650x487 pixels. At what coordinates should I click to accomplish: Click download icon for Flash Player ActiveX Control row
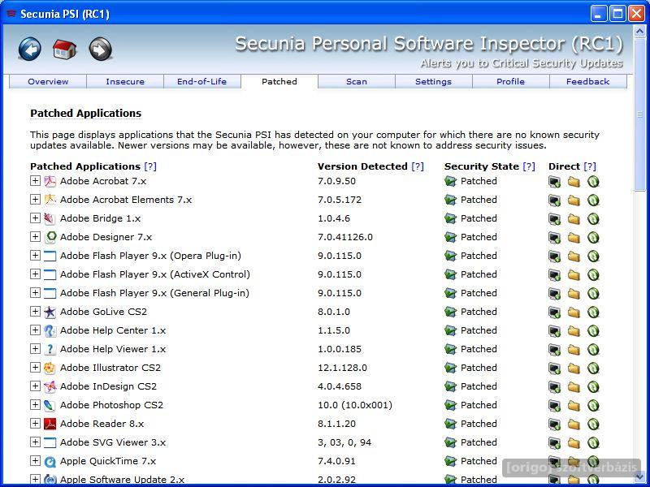click(x=593, y=274)
